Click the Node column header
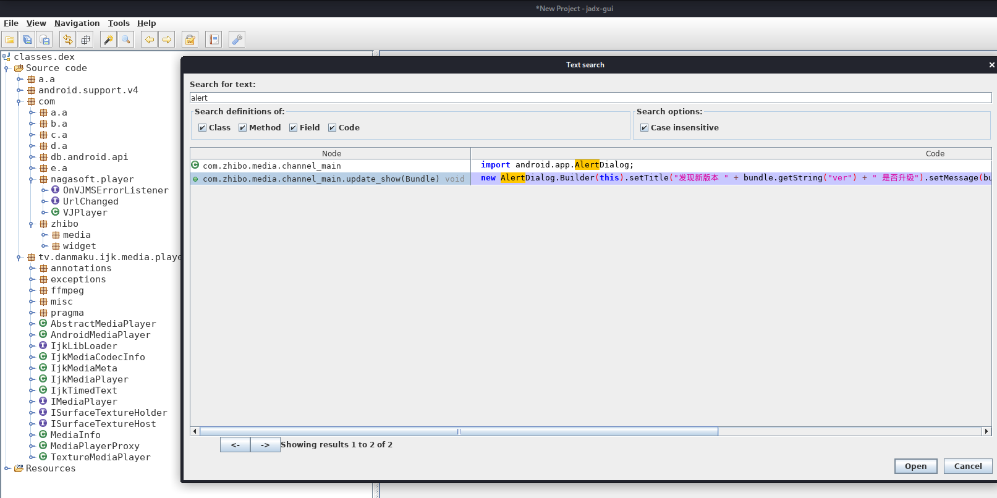The width and height of the screenshot is (997, 498). click(331, 154)
